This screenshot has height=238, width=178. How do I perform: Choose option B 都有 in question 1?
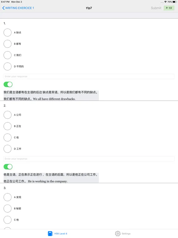click(7, 44)
